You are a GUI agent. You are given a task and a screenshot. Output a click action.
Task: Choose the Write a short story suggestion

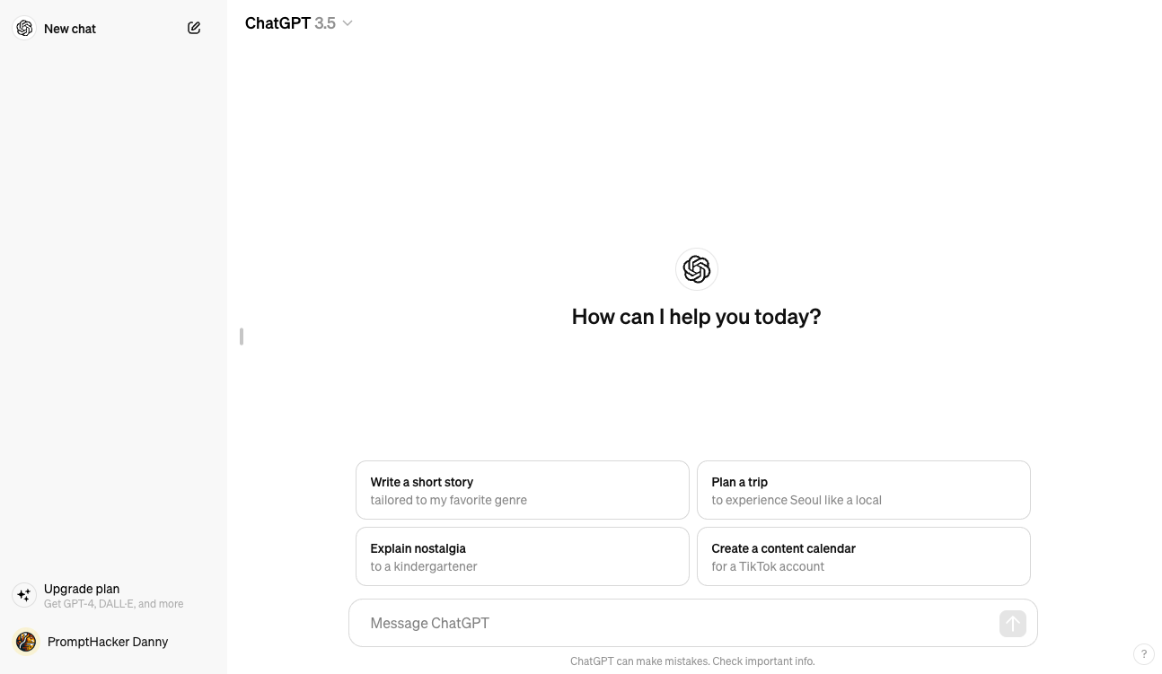click(523, 490)
